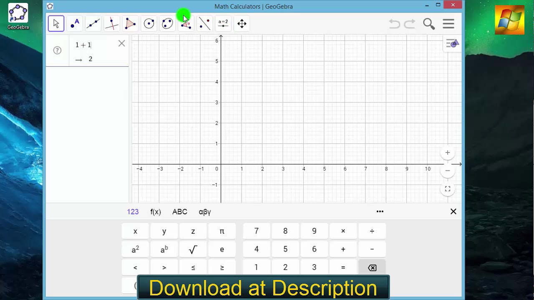Tap the 5 key
534x300 pixels.
(285, 250)
